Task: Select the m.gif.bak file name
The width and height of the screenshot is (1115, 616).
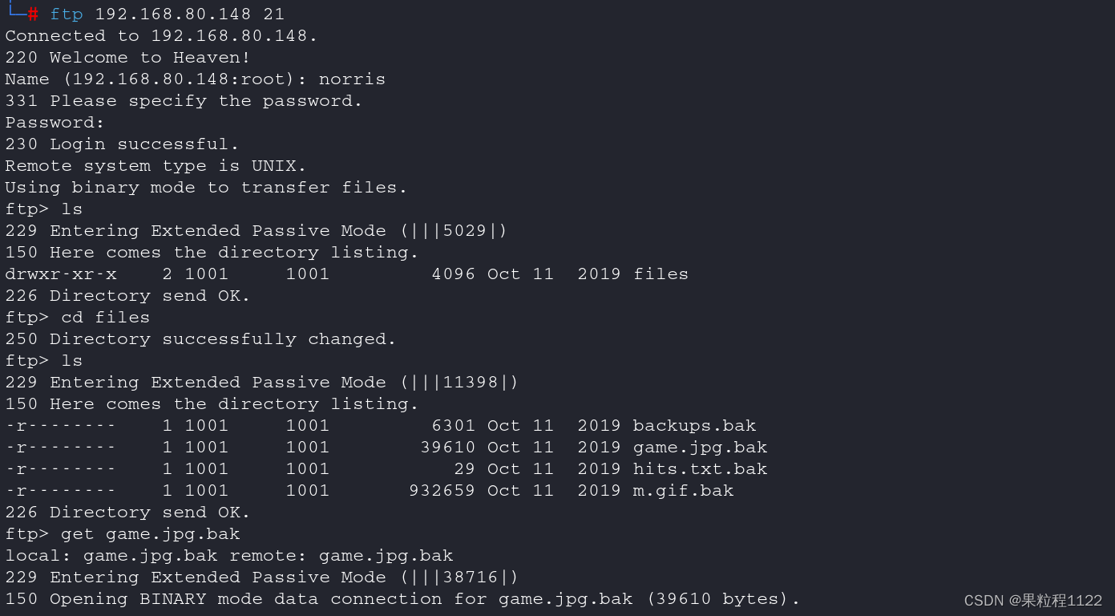Action: click(683, 491)
